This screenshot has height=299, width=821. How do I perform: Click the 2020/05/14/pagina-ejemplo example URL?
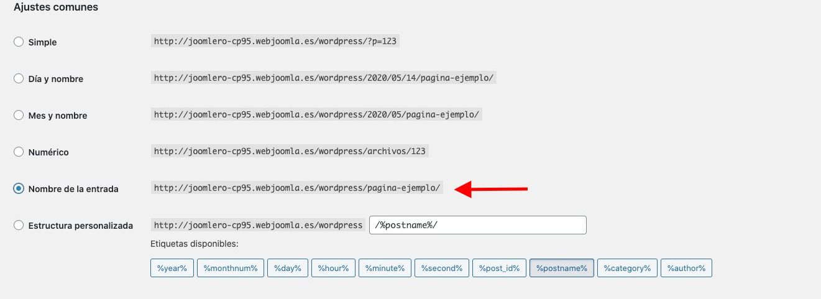point(324,78)
